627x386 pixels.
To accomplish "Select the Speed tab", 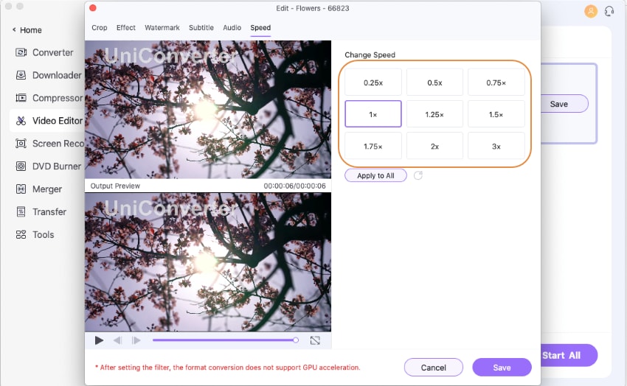I will point(260,27).
